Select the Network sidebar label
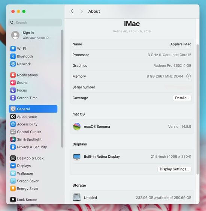Viewport: 206px width, 211px height. click(x=24, y=64)
